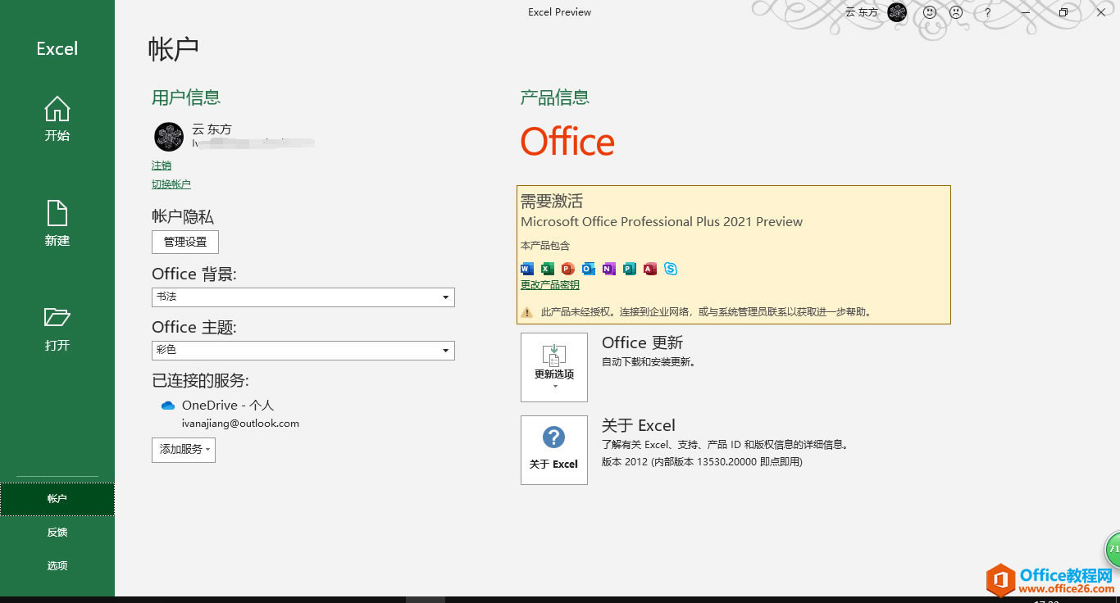Screen dimensions: 1120x603
Task: Click the Outlook product icon
Action: click(x=588, y=269)
